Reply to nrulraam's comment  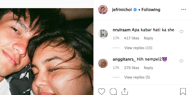click(148, 38)
